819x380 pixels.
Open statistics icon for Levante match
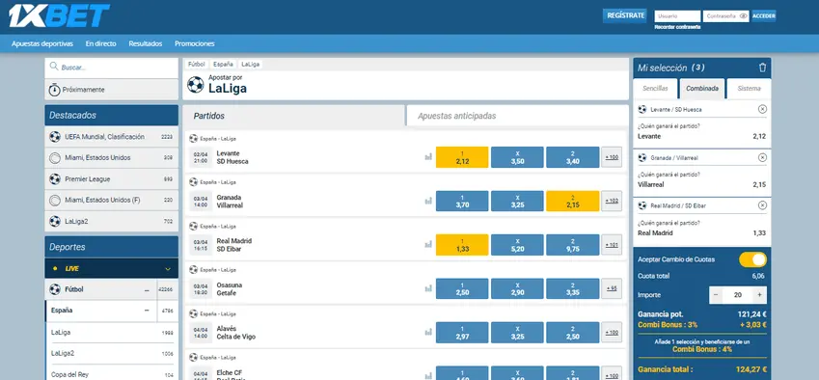tap(428, 156)
